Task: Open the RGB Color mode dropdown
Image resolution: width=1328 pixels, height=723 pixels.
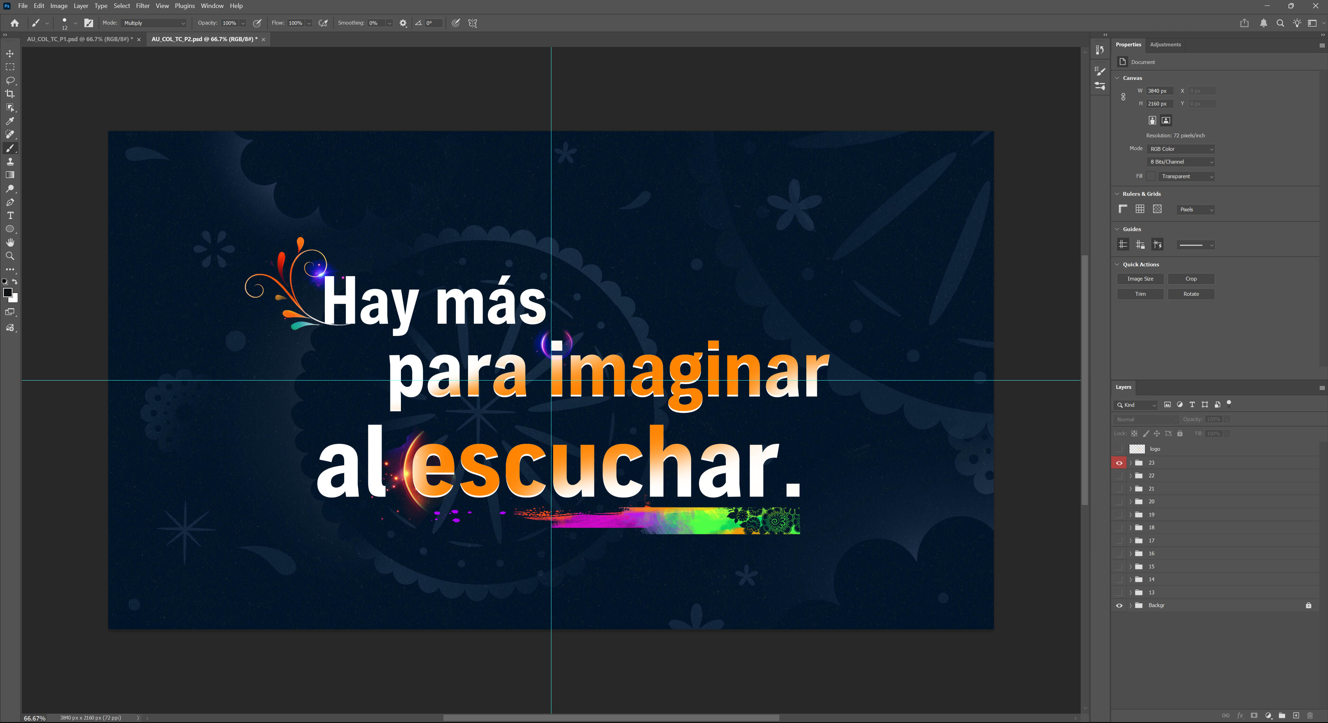Action: pyautogui.click(x=1181, y=149)
